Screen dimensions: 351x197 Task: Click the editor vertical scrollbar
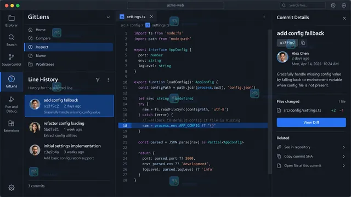pyautogui.click(x=270, y=102)
